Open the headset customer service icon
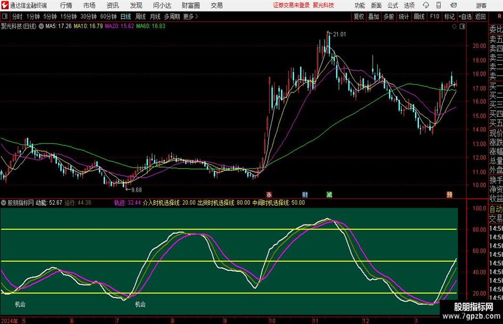Screen dimensions: 503x324 pyautogui.click(x=426, y=5)
